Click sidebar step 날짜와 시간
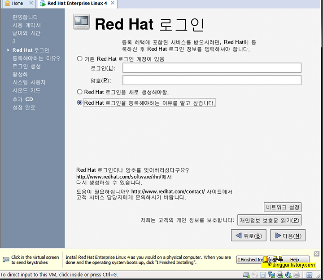 26,33
